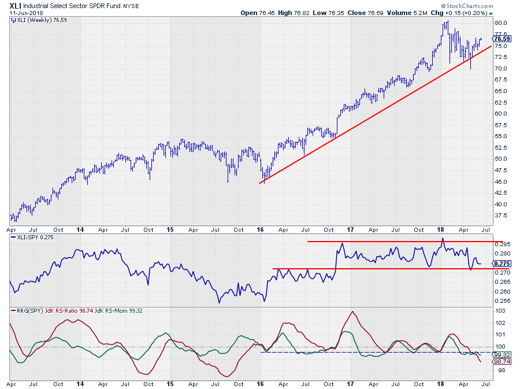Viewport: 520px width, 389px height.
Task: Click the 37.5 price axis label
Action: (500, 216)
